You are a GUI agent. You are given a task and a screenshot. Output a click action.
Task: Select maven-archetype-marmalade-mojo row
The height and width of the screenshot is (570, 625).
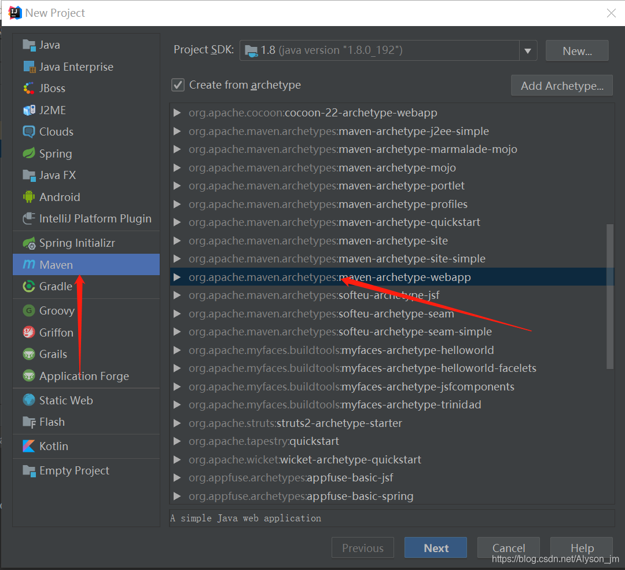pyautogui.click(x=392, y=149)
